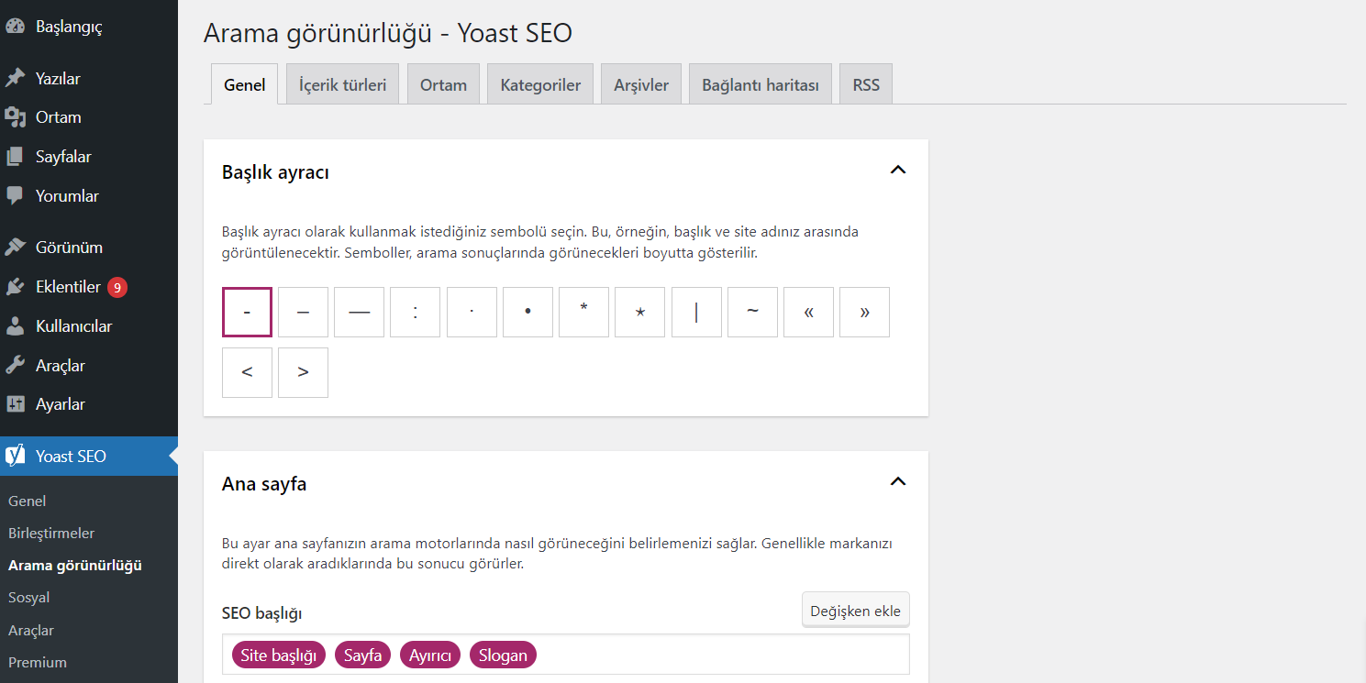Click the Başlangıç dashboard icon
The image size is (1366, 683).
click(x=15, y=27)
